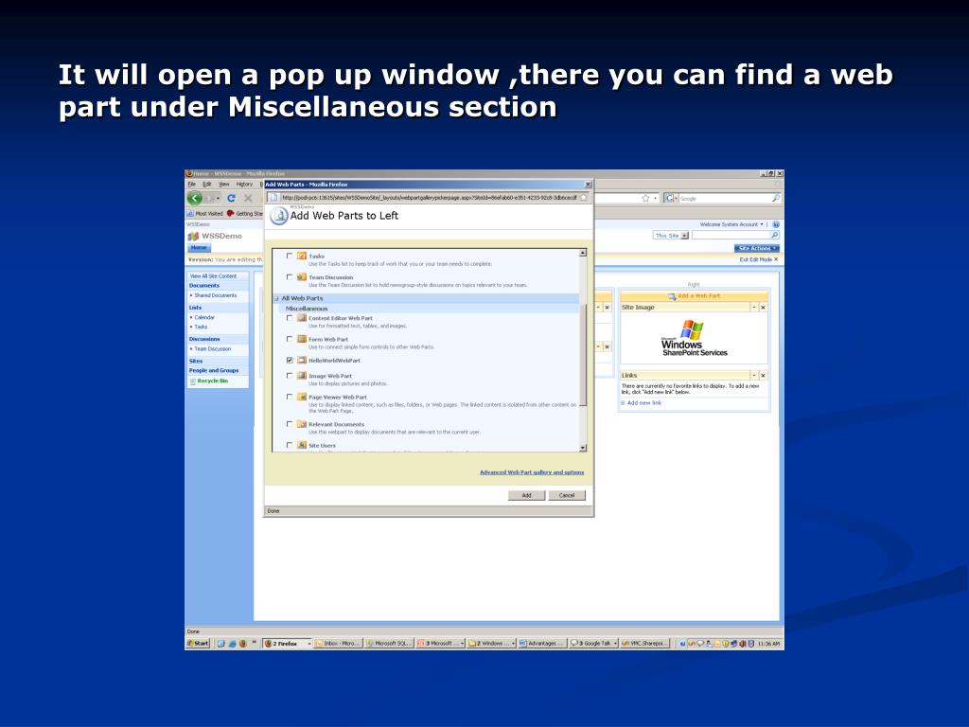Screen dimensions: 969x727
Task: Close the Links web part with its X
Action: tap(764, 375)
